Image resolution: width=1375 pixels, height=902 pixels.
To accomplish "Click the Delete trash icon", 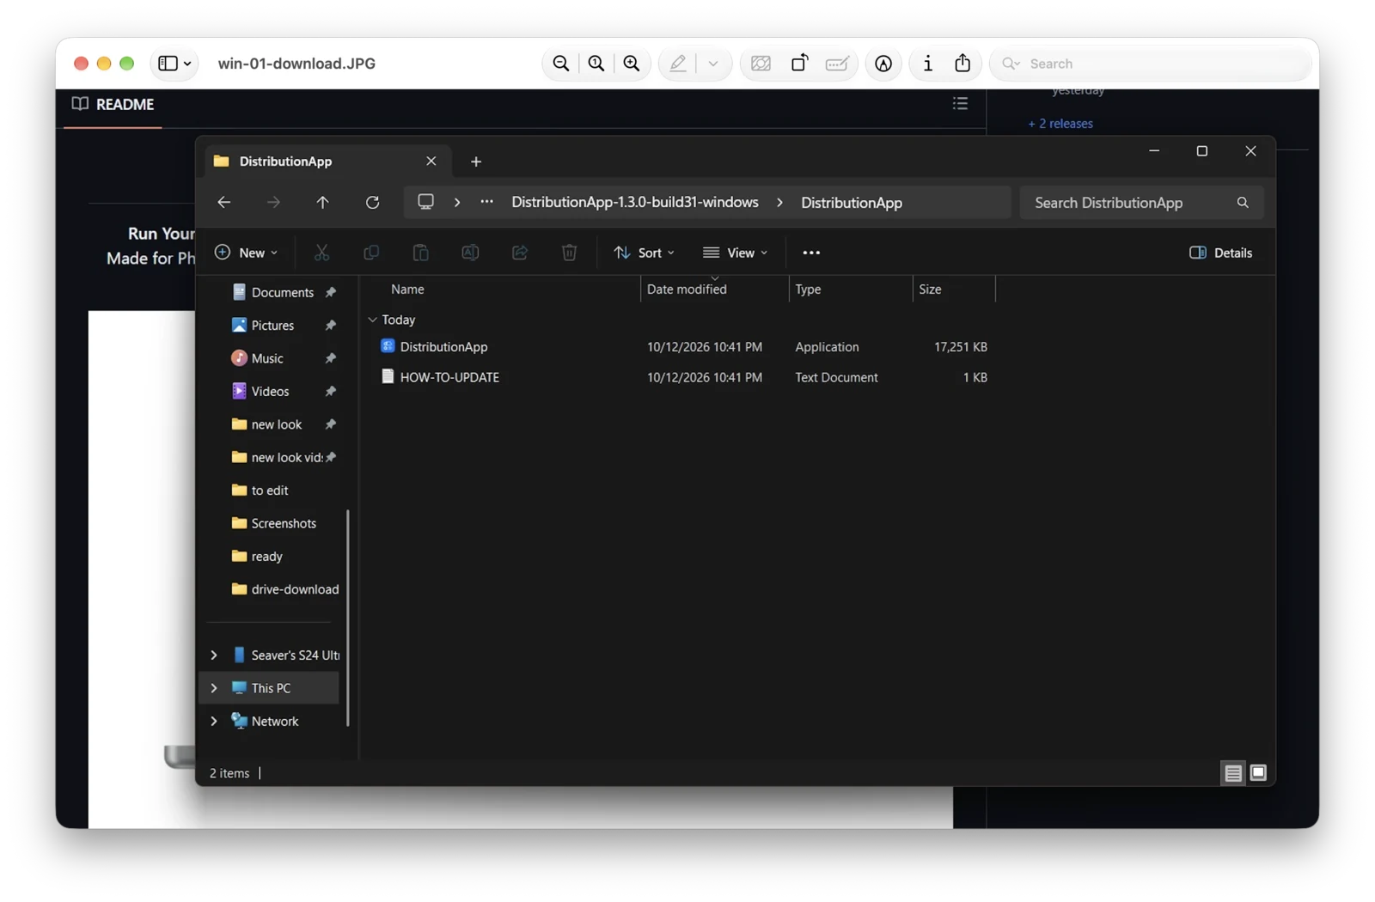I will click(x=569, y=253).
